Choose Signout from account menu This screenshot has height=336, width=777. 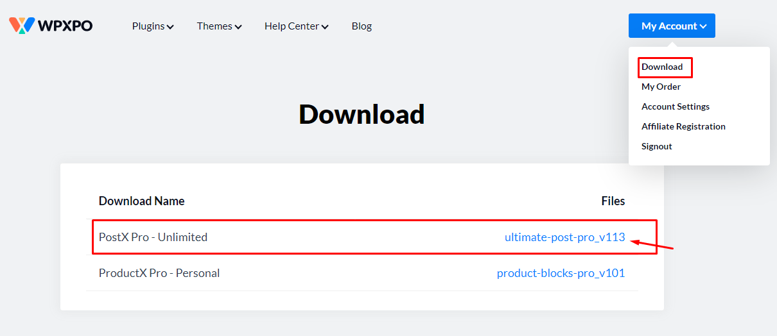pos(656,146)
